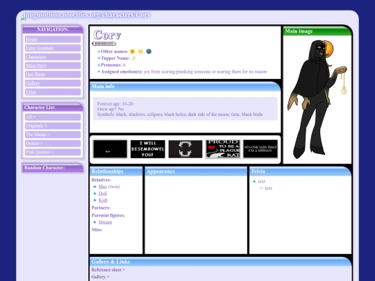Click the green Main image header
The image size is (375, 281).
point(317,31)
